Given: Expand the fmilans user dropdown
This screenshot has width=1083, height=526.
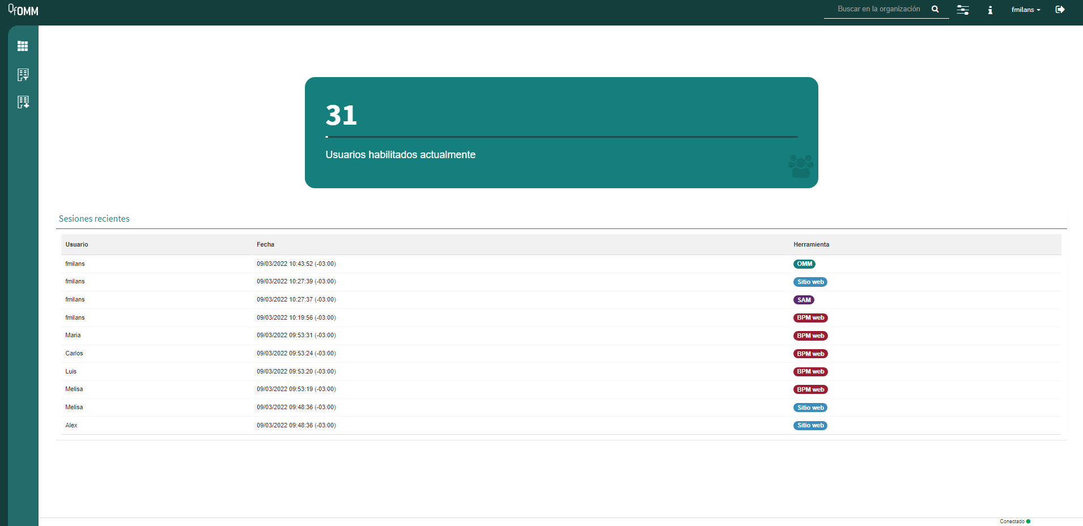Looking at the screenshot, I should point(1026,10).
